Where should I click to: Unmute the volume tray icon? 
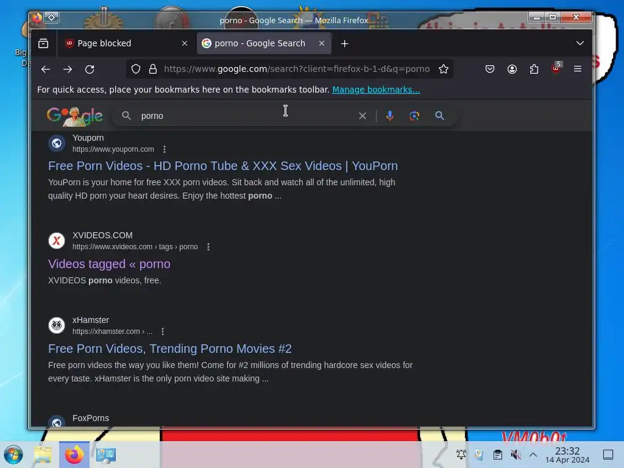(516, 455)
